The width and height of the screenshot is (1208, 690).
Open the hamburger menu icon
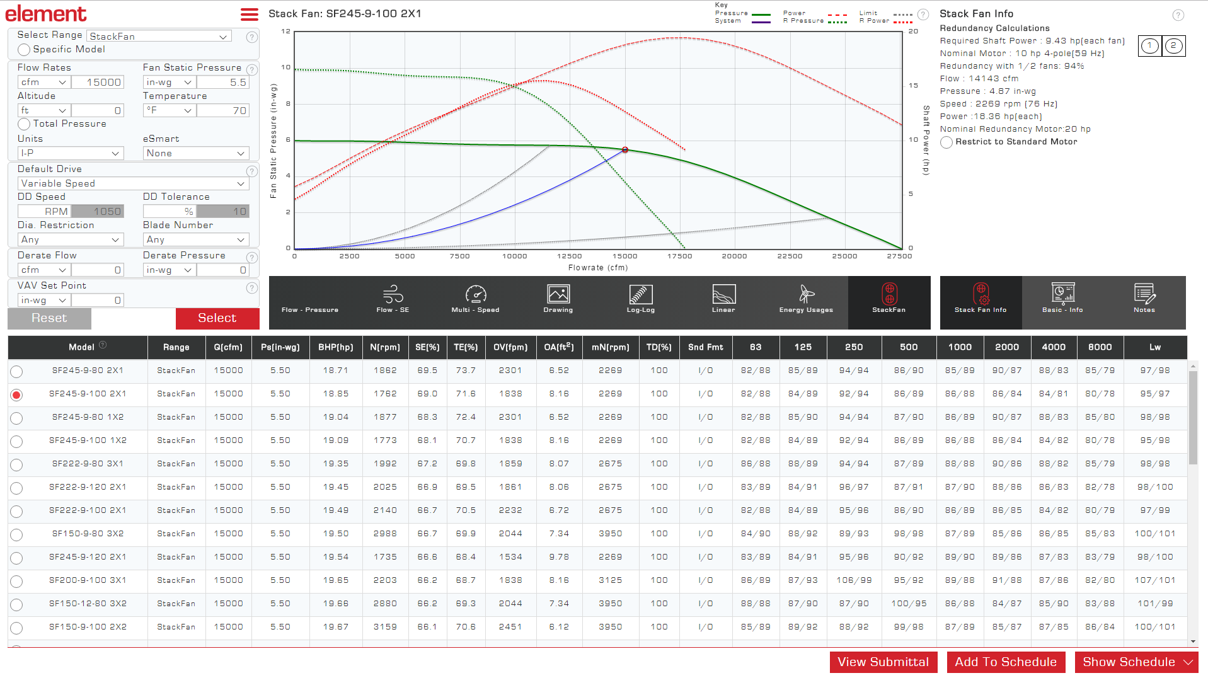249,14
